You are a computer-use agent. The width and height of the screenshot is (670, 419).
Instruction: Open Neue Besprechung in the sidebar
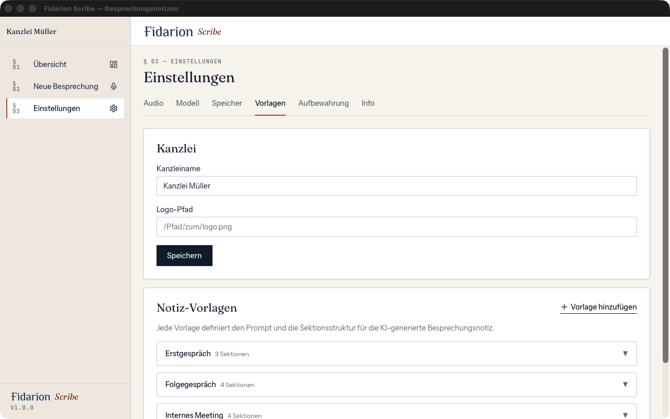[x=65, y=86]
